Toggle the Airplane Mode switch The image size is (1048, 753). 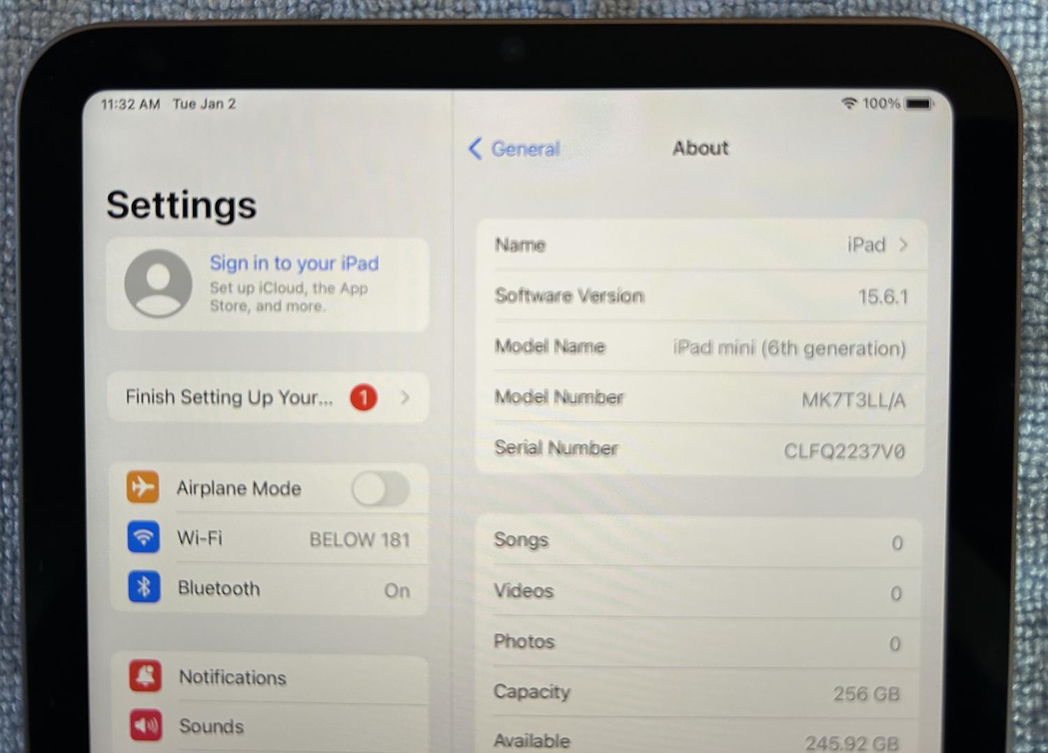pos(380,489)
